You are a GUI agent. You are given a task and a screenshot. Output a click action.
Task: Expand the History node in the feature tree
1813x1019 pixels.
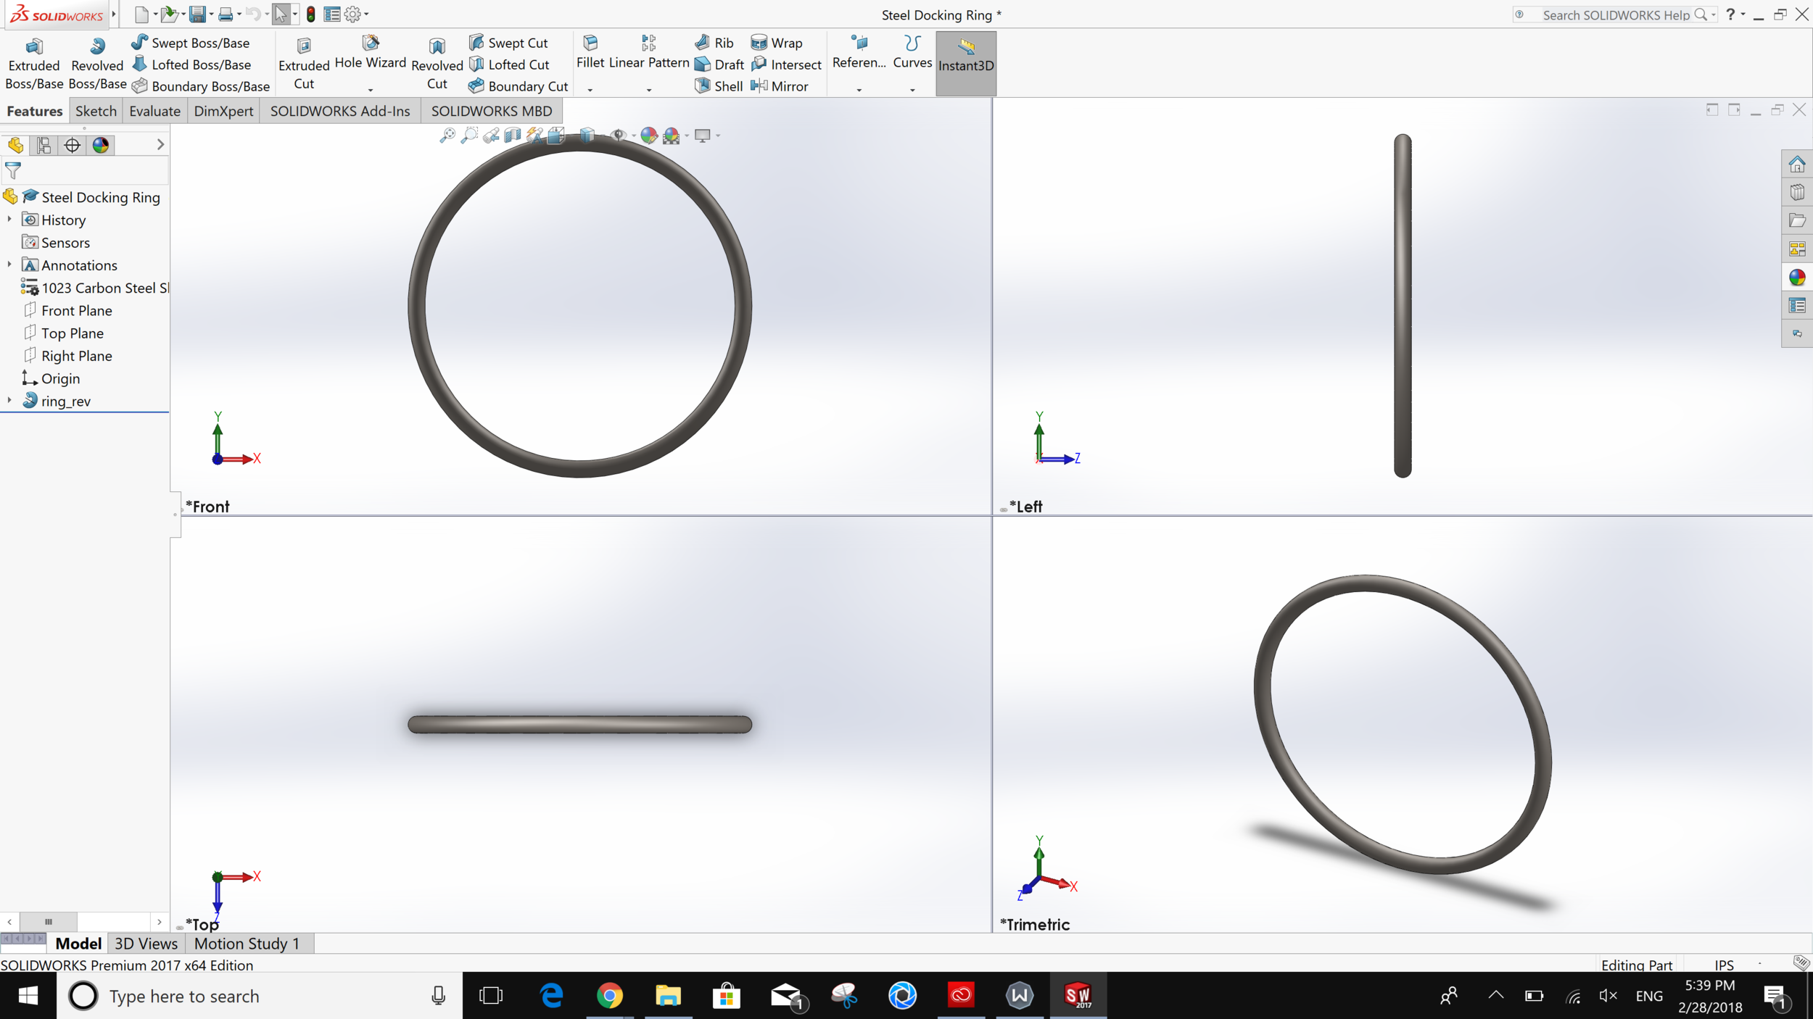click(x=9, y=220)
